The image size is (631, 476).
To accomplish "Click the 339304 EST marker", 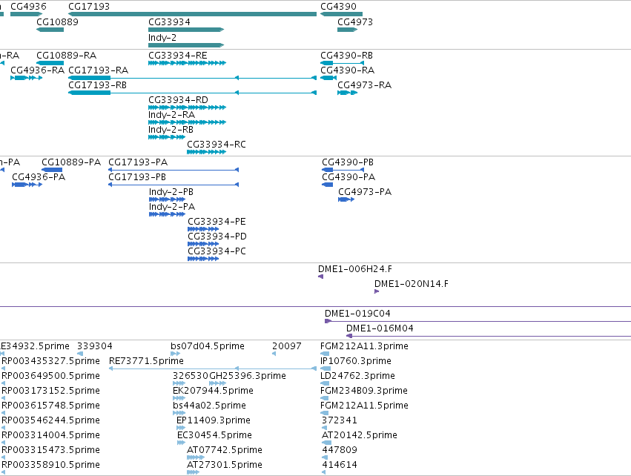I will click(80, 354).
